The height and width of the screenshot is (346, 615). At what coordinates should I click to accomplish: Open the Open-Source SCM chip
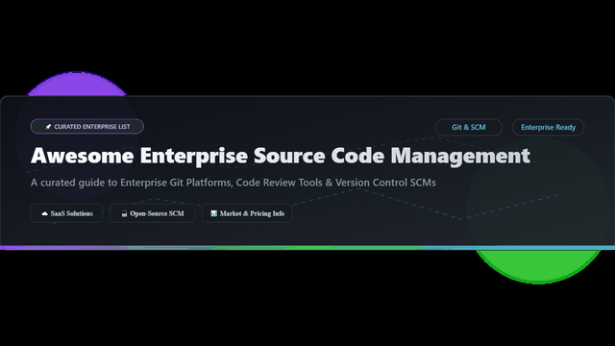tap(152, 213)
